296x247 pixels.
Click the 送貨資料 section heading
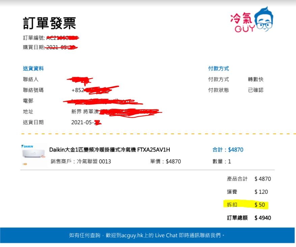(x=33, y=68)
